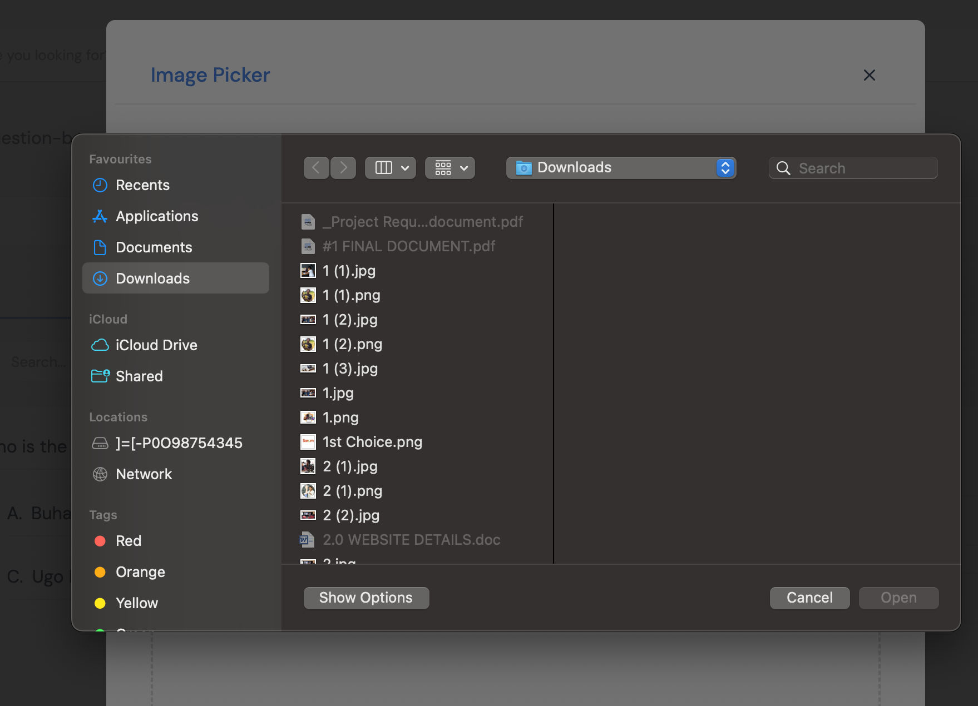The height and width of the screenshot is (706, 978).
Task: Select Documents in the sidebar
Action: (x=154, y=247)
